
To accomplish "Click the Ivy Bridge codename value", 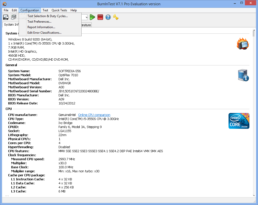I will tap(65, 123).
